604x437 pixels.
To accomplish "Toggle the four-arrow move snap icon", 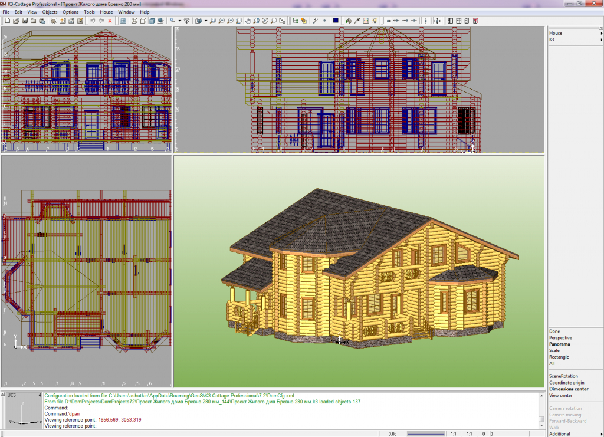I will (x=437, y=21).
